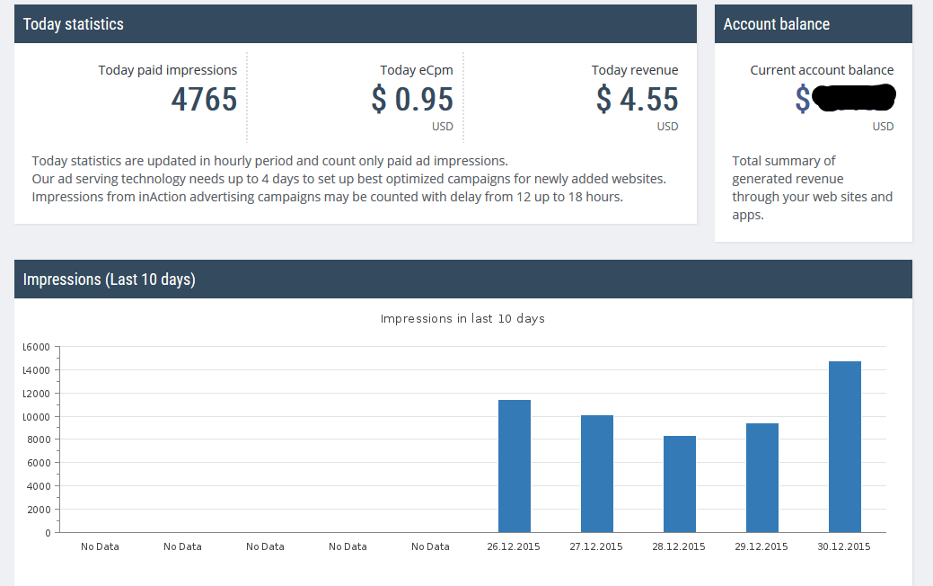Click the 26.12.2015 date axis label
This screenshot has width=933, height=586.
[x=514, y=546]
